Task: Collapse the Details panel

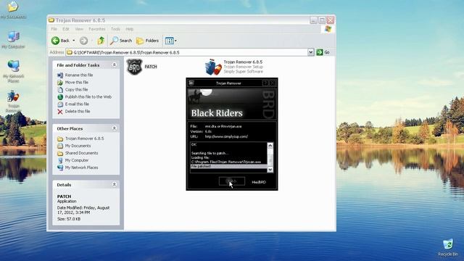Action: [115, 184]
